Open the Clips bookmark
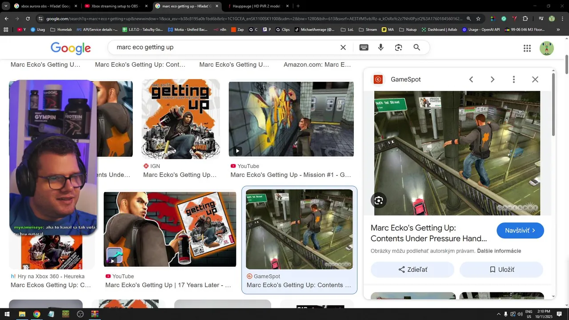The width and height of the screenshot is (569, 320). [282, 30]
